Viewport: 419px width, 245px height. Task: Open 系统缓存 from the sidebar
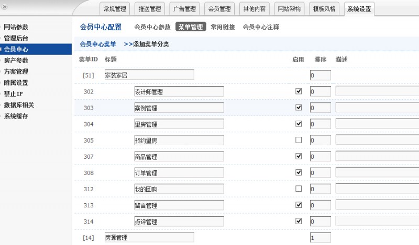[16, 116]
